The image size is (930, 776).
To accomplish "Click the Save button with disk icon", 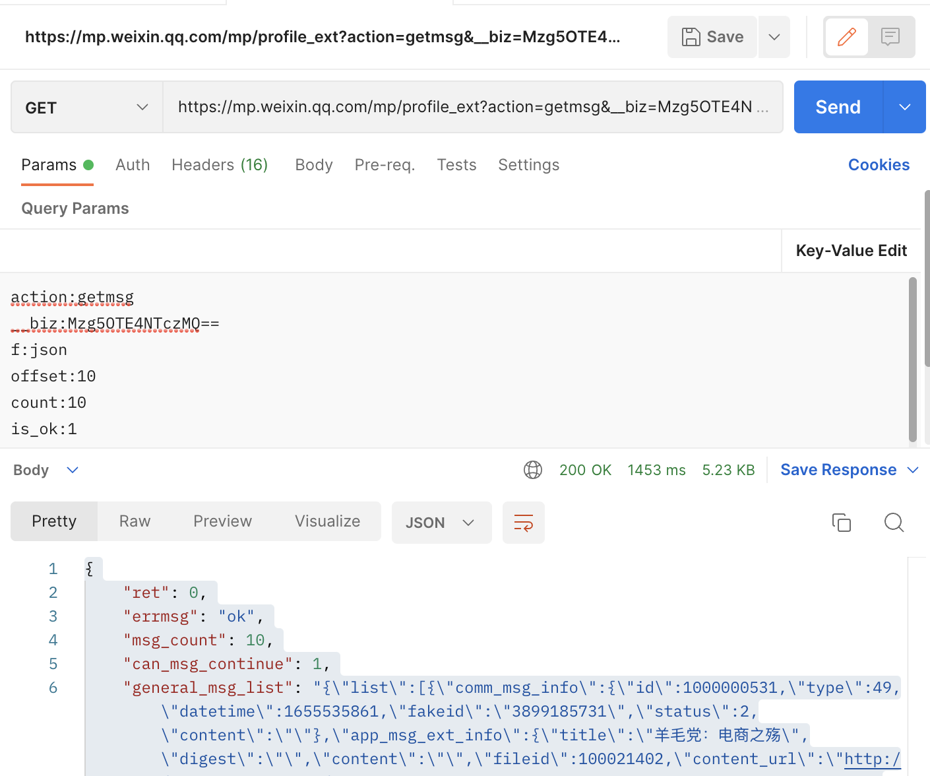I will (x=712, y=37).
